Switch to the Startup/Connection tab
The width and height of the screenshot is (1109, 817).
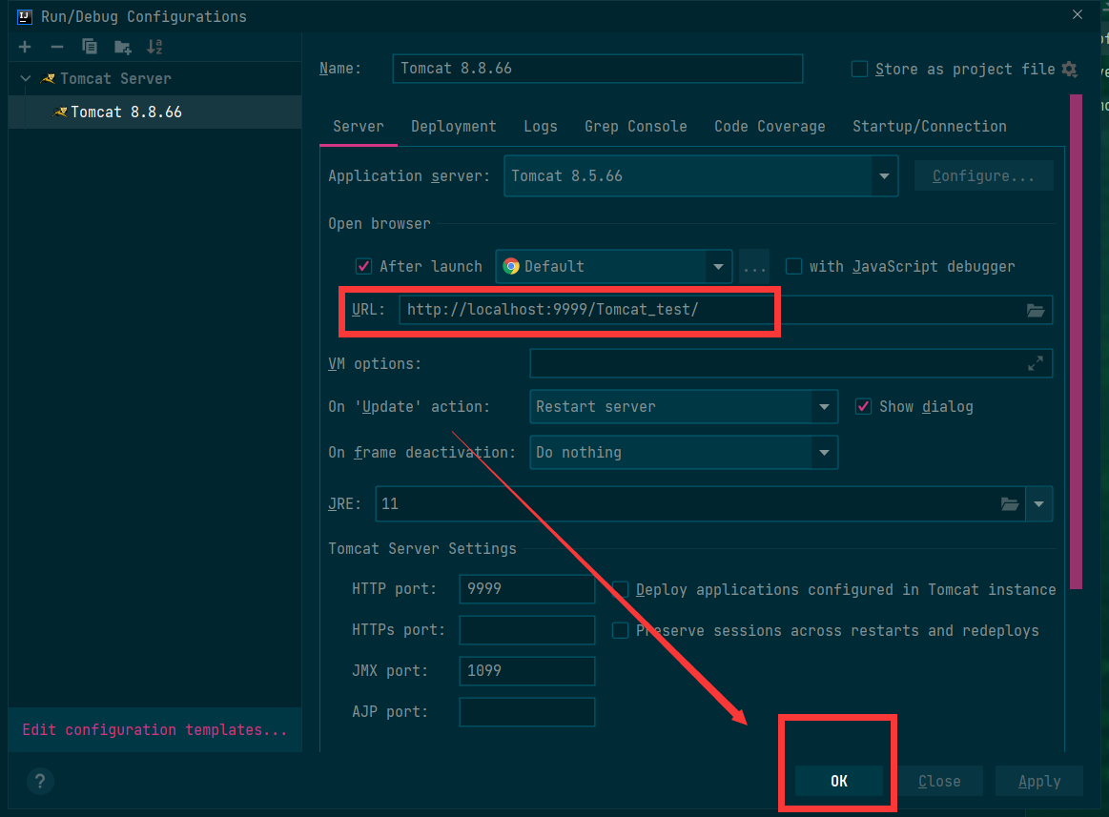pos(930,127)
